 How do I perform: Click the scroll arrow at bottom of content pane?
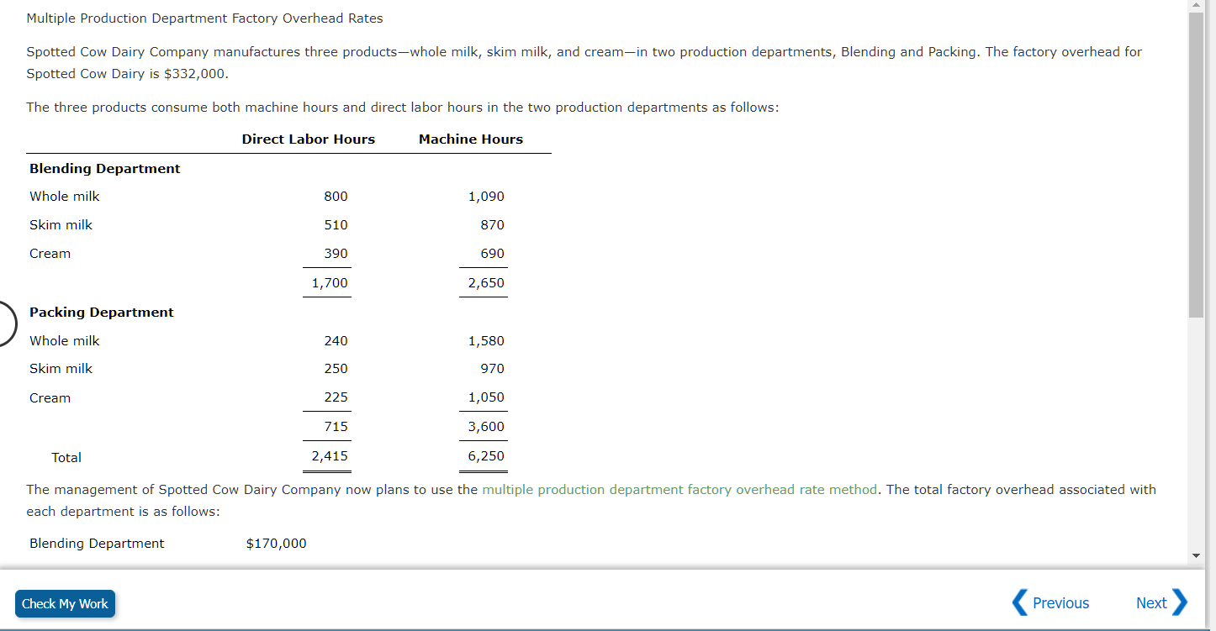[1197, 554]
